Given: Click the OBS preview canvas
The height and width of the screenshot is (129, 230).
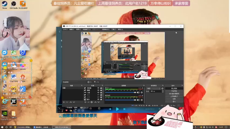Looking at the screenshot, I should (123, 56).
